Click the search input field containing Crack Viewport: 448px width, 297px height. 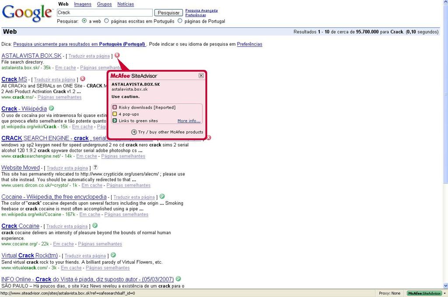pos(105,13)
